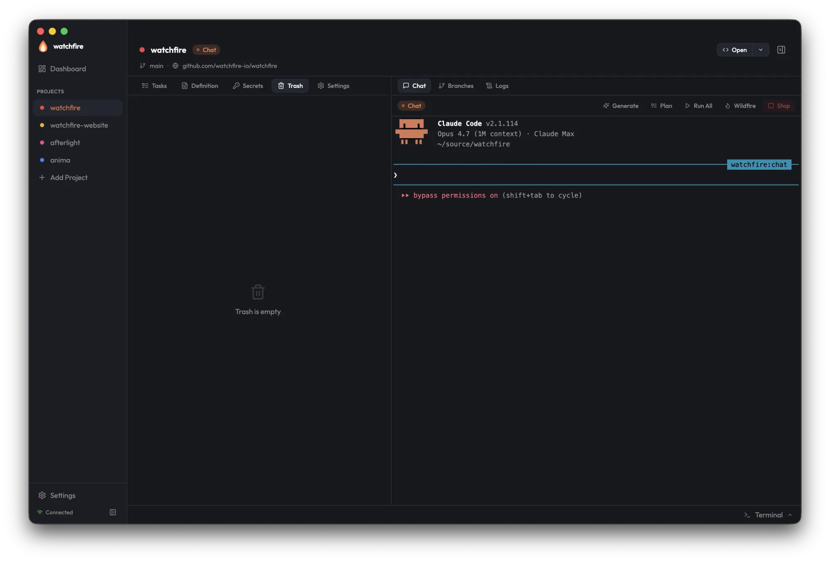Expand the Open button dropdown arrow
Image resolution: width=830 pixels, height=562 pixels.
click(x=761, y=50)
